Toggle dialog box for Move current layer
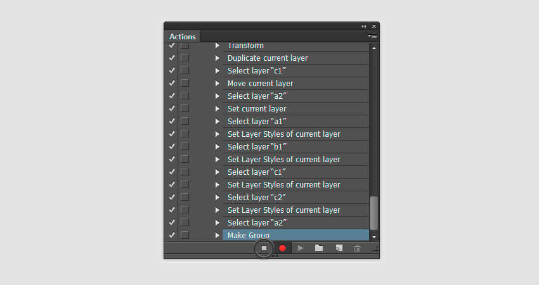 coord(185,83)
